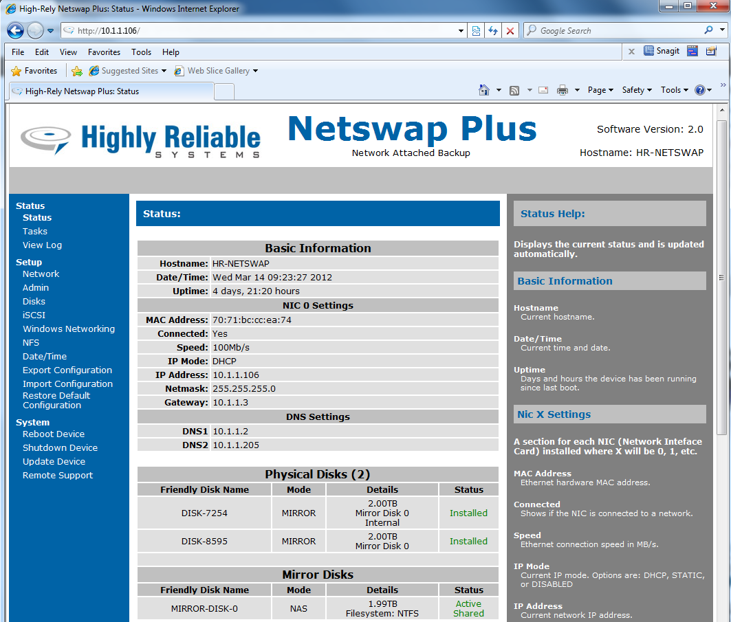Click the Snagit window capture icon
This screenshot has height=622, width=731.
(692, 51)
